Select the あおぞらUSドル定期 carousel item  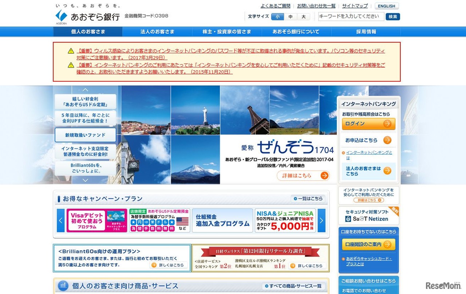tap(85, 102)
